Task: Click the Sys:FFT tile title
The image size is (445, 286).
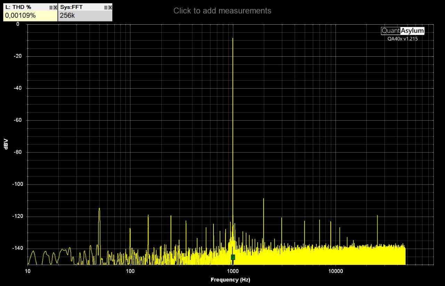Action: coord(71,7)
